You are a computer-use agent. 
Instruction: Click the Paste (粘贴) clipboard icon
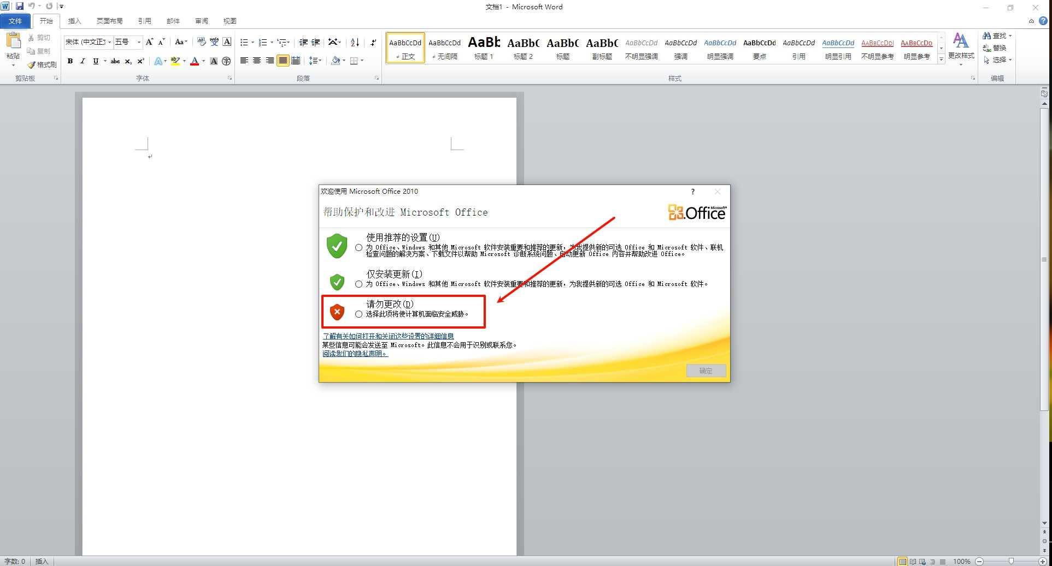pyautogui.click(x=13, y=41)
